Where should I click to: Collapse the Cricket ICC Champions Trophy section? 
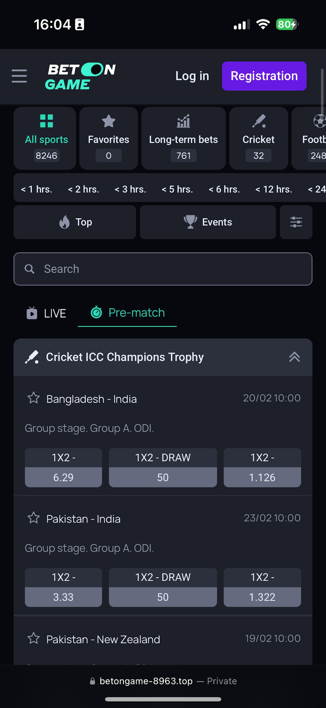coord(294,357)
